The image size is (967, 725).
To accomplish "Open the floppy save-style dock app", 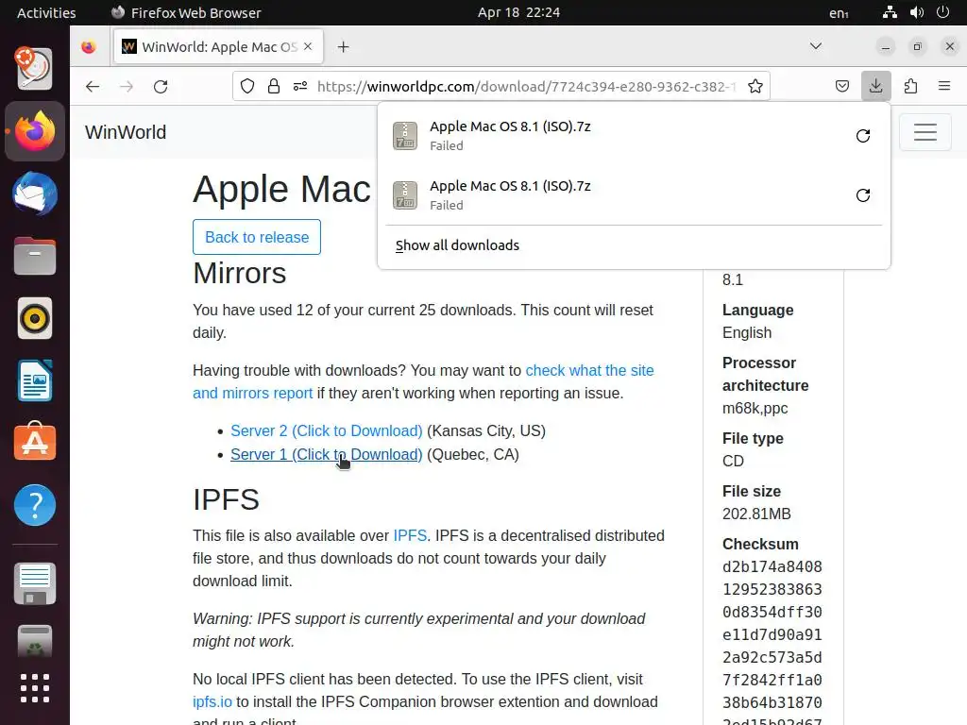I will coord(35,583).
